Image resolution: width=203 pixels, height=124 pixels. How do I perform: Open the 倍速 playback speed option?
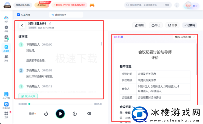tap(32, 114)
